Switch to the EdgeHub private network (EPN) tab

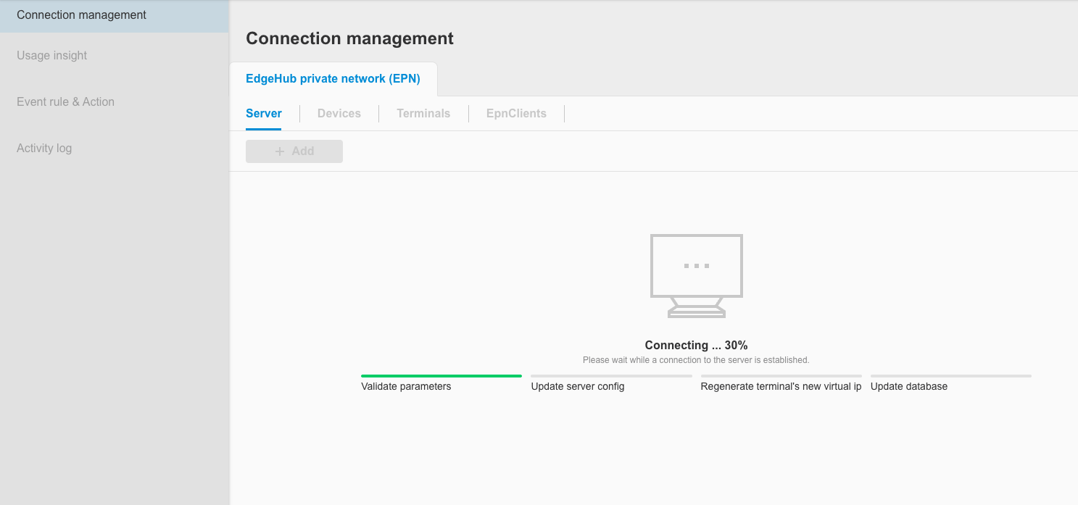coord(334,78)
